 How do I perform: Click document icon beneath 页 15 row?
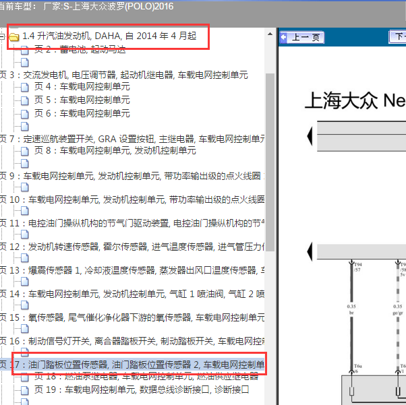(x=24, y=329)
